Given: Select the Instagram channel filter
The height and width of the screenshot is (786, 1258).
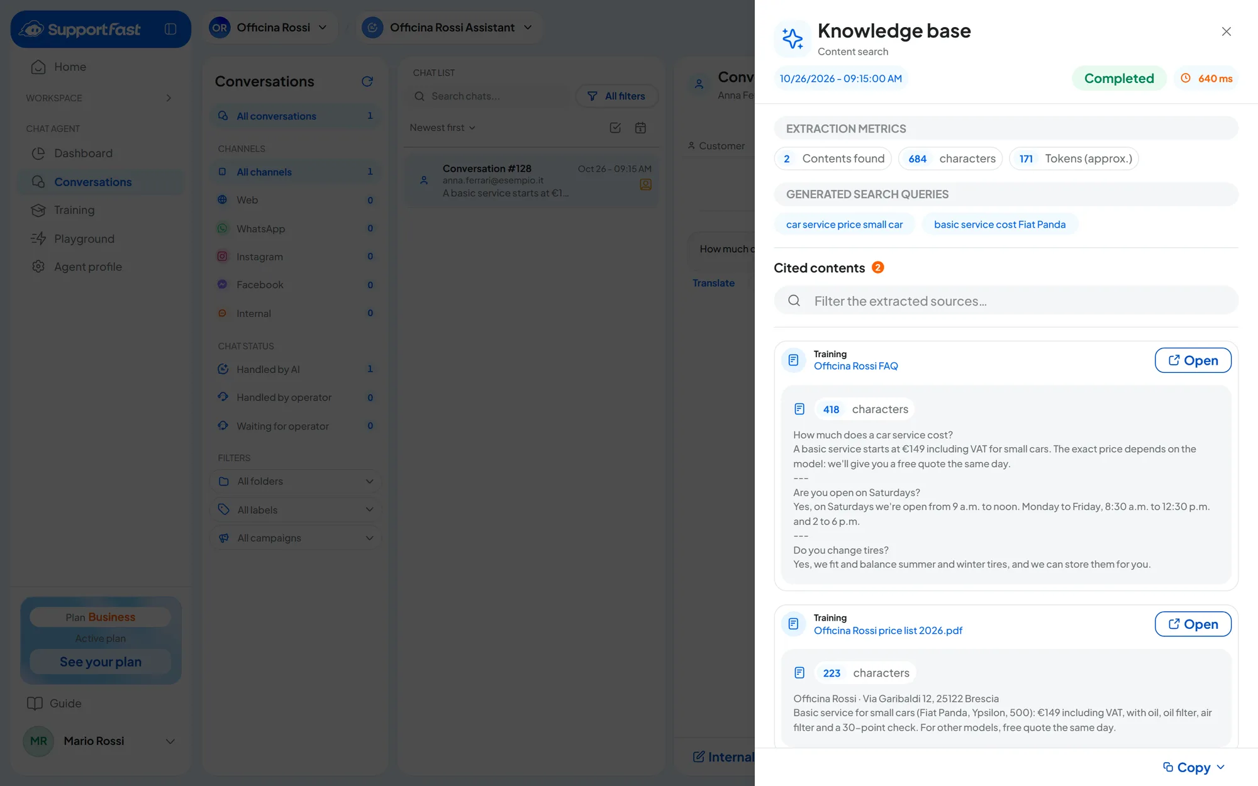Looking at the screenshot, I should pos(295,257).
